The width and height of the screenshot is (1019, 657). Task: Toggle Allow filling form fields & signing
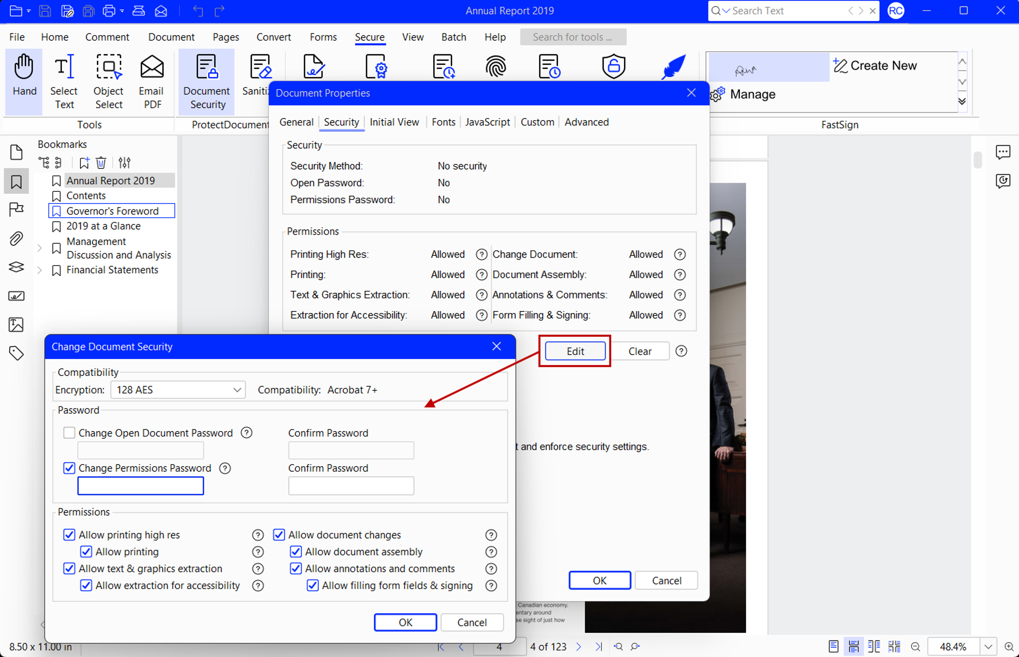pos(312,585)
